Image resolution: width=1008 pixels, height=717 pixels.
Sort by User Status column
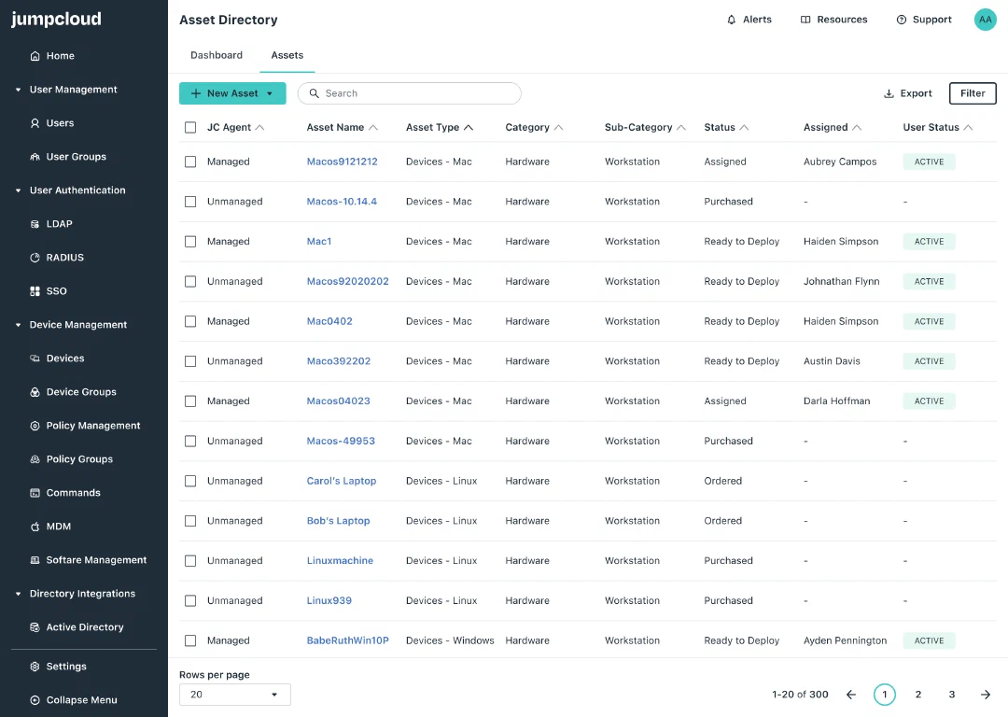tap(937, 127)
